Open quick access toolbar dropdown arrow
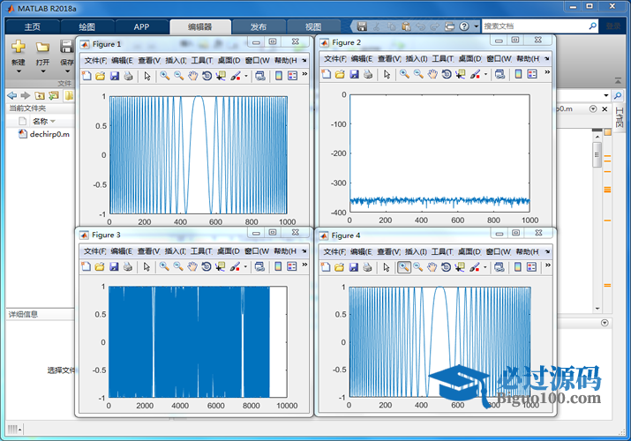Screen dimensions: 631x441 click(x=477, y=26)
